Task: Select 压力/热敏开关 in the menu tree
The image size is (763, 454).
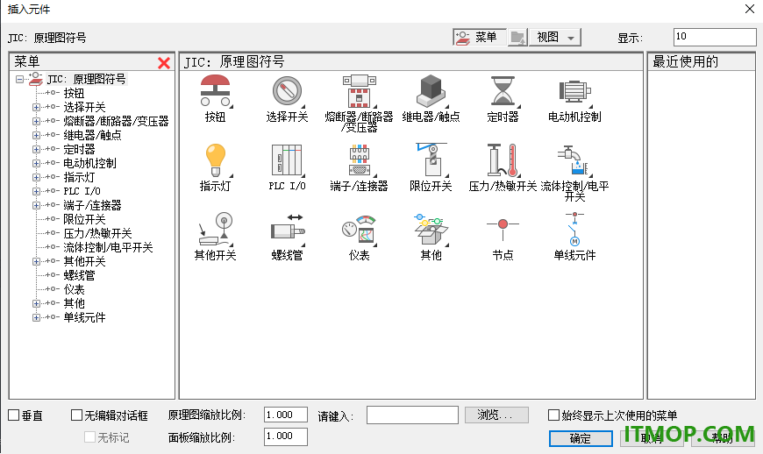Action: 97,233
